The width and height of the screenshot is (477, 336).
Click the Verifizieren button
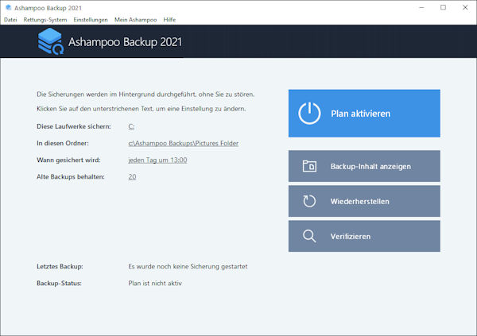pos(364,236)
